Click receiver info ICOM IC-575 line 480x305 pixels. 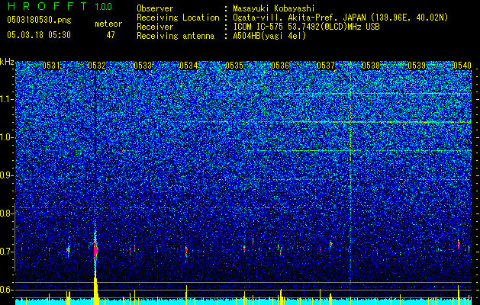coord(306,27)
